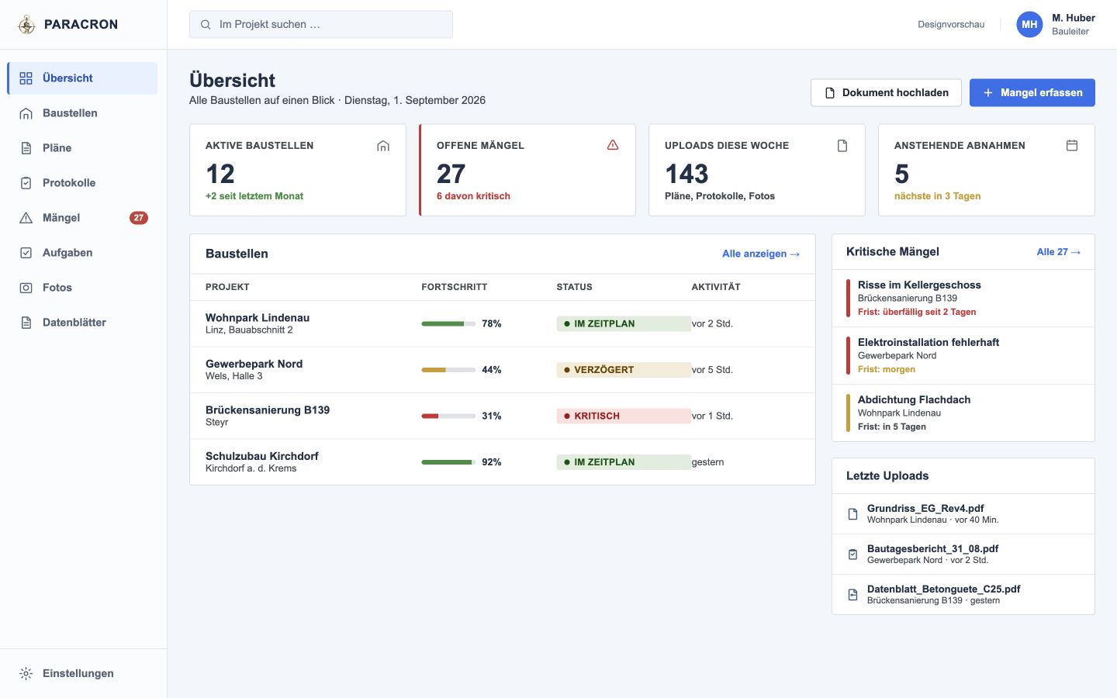
Task: Click the calendar icon on Anstehende Abnahmen card
Action: pyautogui.click(x=1072, y=146)
